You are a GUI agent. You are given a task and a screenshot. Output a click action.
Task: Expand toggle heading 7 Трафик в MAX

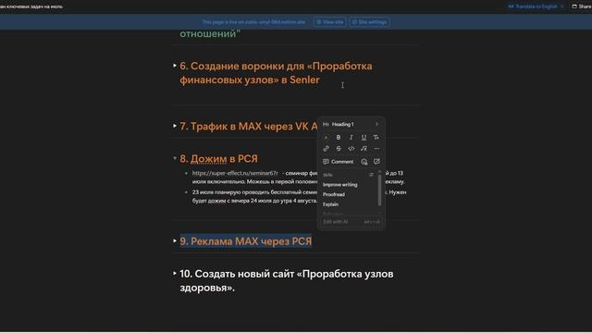tap(175, 126)
